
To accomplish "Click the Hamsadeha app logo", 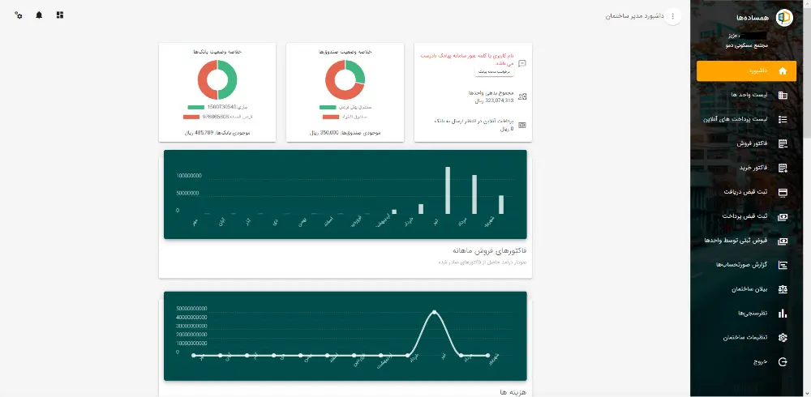I will point(784,17).
